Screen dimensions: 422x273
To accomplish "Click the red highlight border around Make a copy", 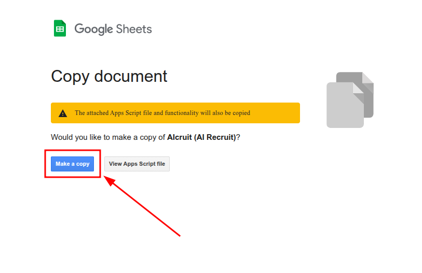I will click(46, 164).
